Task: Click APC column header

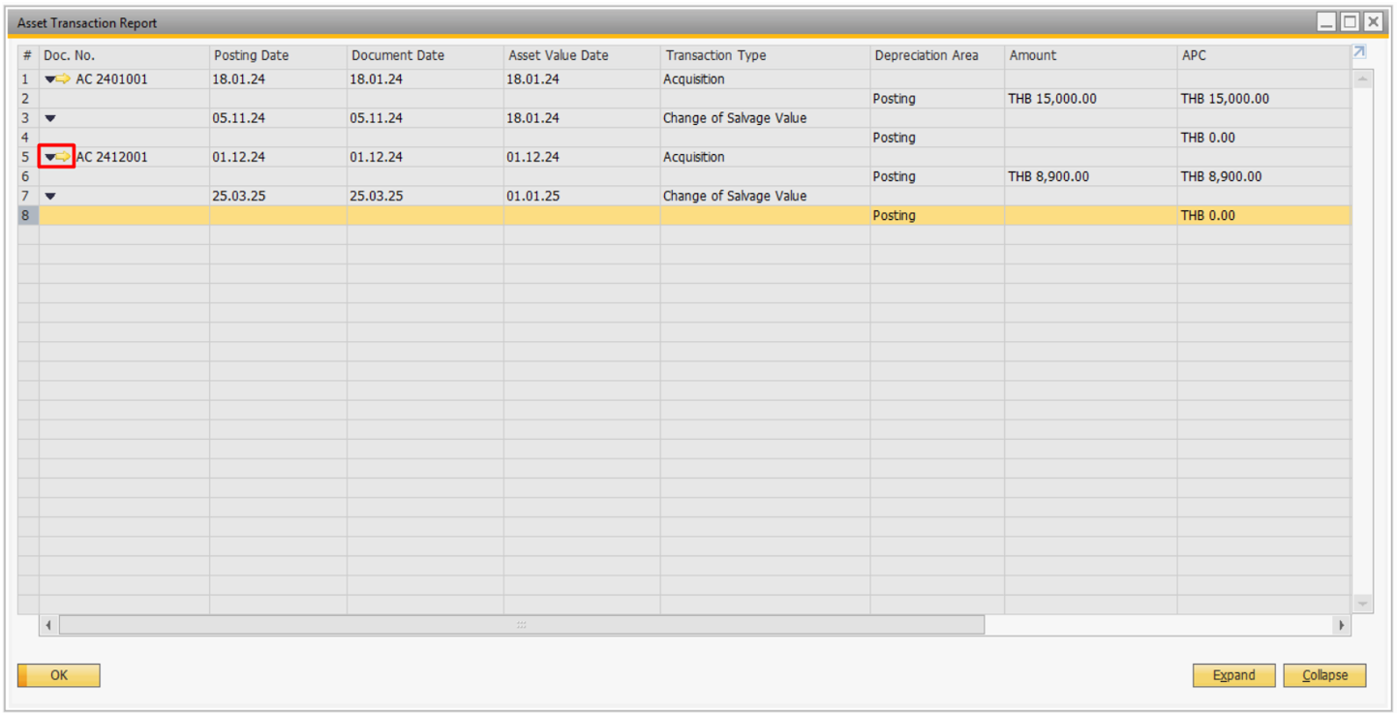Action: click(1263, 56)
